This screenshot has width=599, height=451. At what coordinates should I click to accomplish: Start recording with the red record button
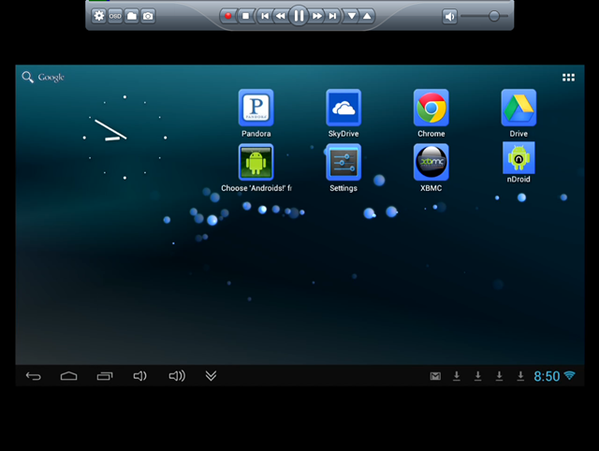coord(228,16)
